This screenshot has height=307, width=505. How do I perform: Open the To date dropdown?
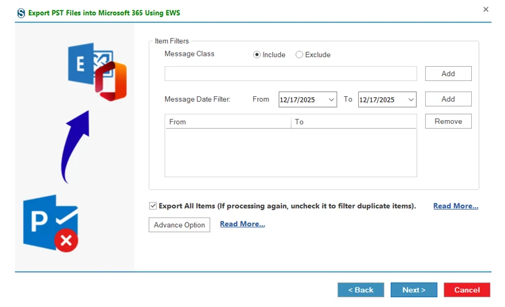coord(410,99)
